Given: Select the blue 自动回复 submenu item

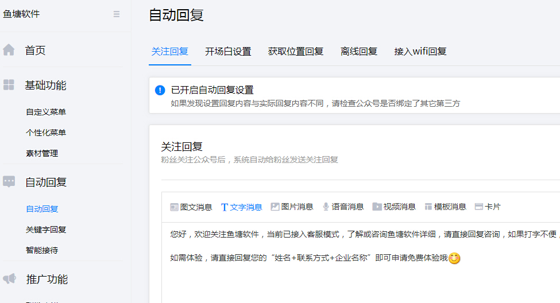Looking at the screenshot, I should 42,209.
